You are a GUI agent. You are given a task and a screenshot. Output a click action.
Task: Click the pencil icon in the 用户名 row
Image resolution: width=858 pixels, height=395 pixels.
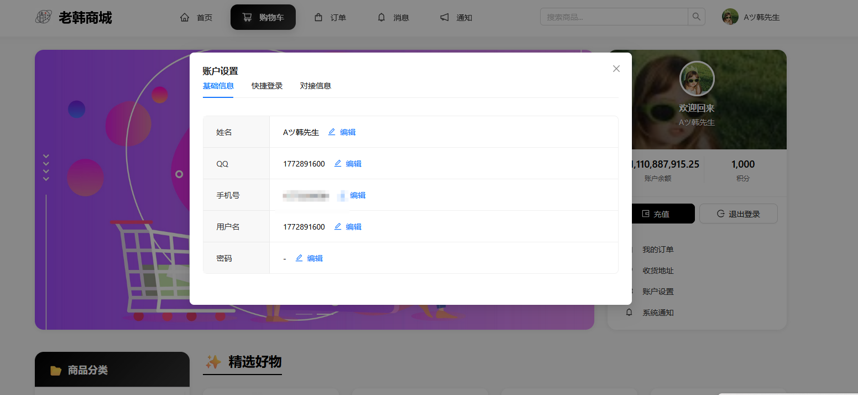(x=338, y=227)
